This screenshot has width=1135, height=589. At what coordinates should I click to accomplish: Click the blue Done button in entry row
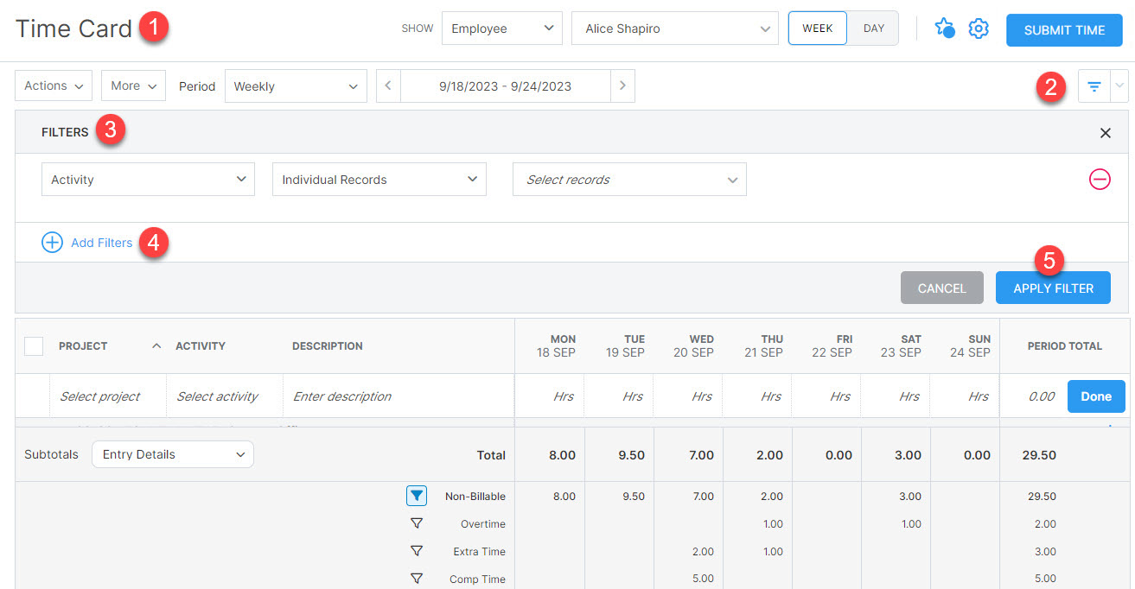point(1095,396)
